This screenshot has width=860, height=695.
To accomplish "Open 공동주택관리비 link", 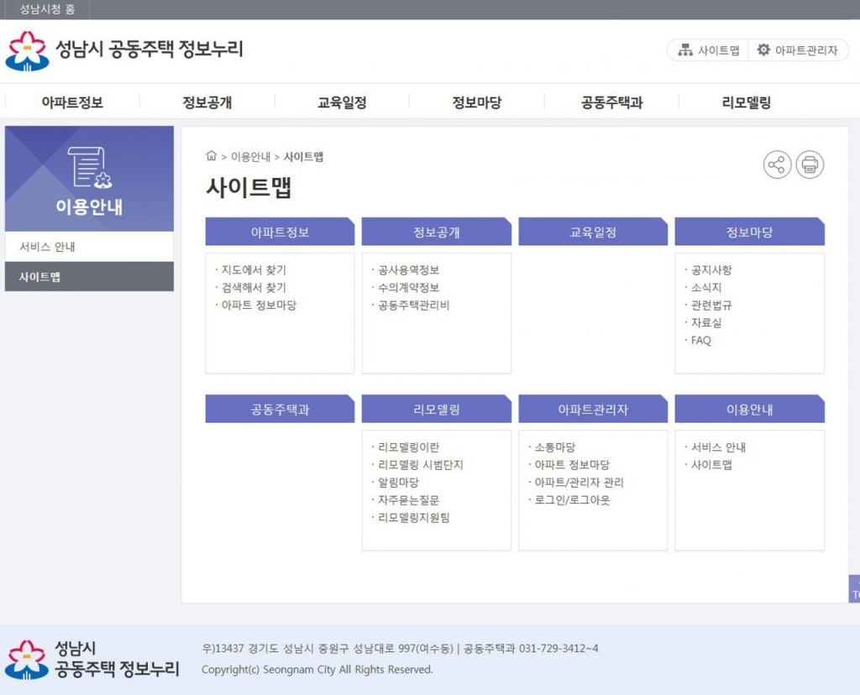I will 413,306.
